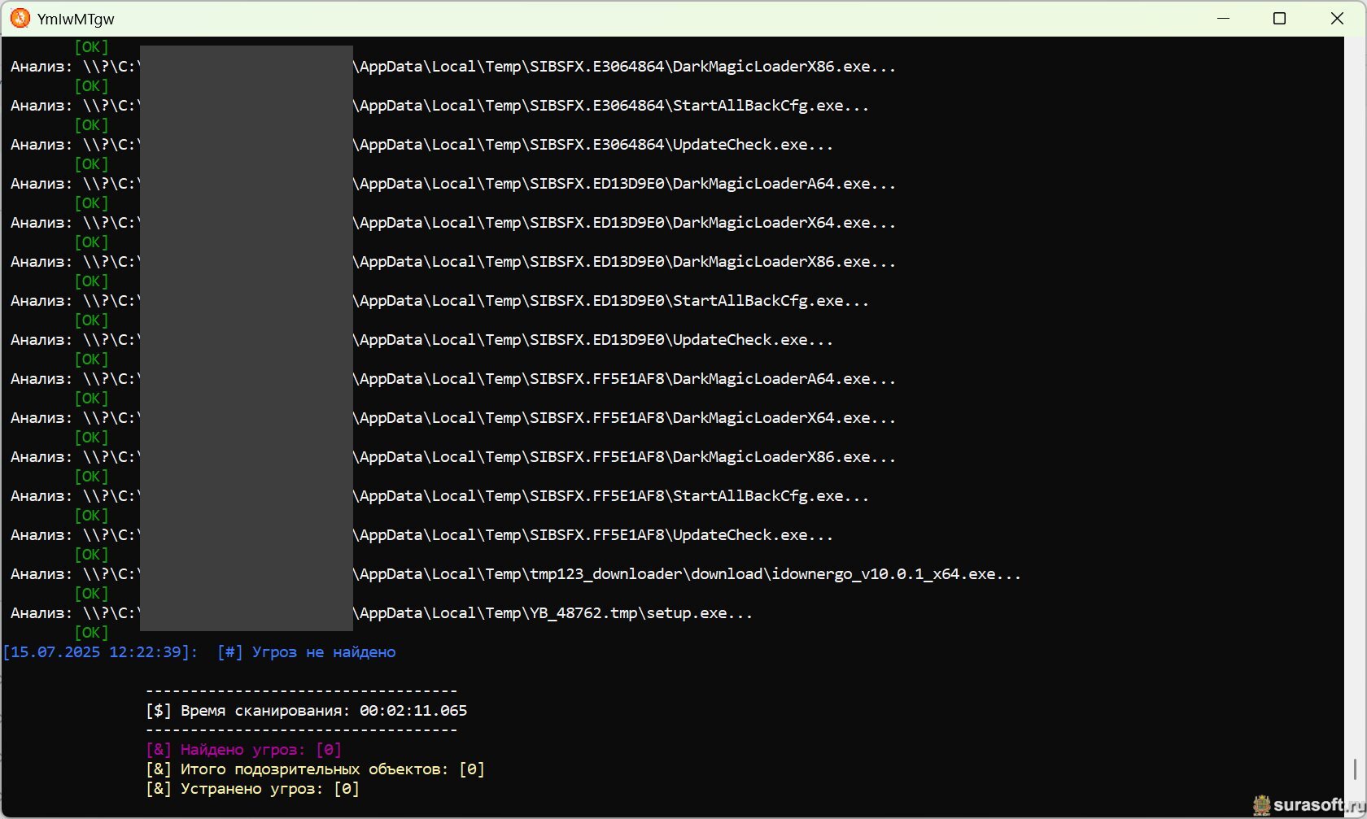1367x819 pixels.
Task: Click the last green [OK] status marker
Action: coord(91,633)
